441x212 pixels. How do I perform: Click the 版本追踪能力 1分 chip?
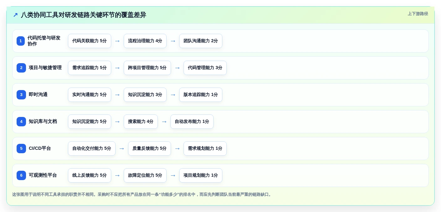pyautogui.click(x=201, y=95)
